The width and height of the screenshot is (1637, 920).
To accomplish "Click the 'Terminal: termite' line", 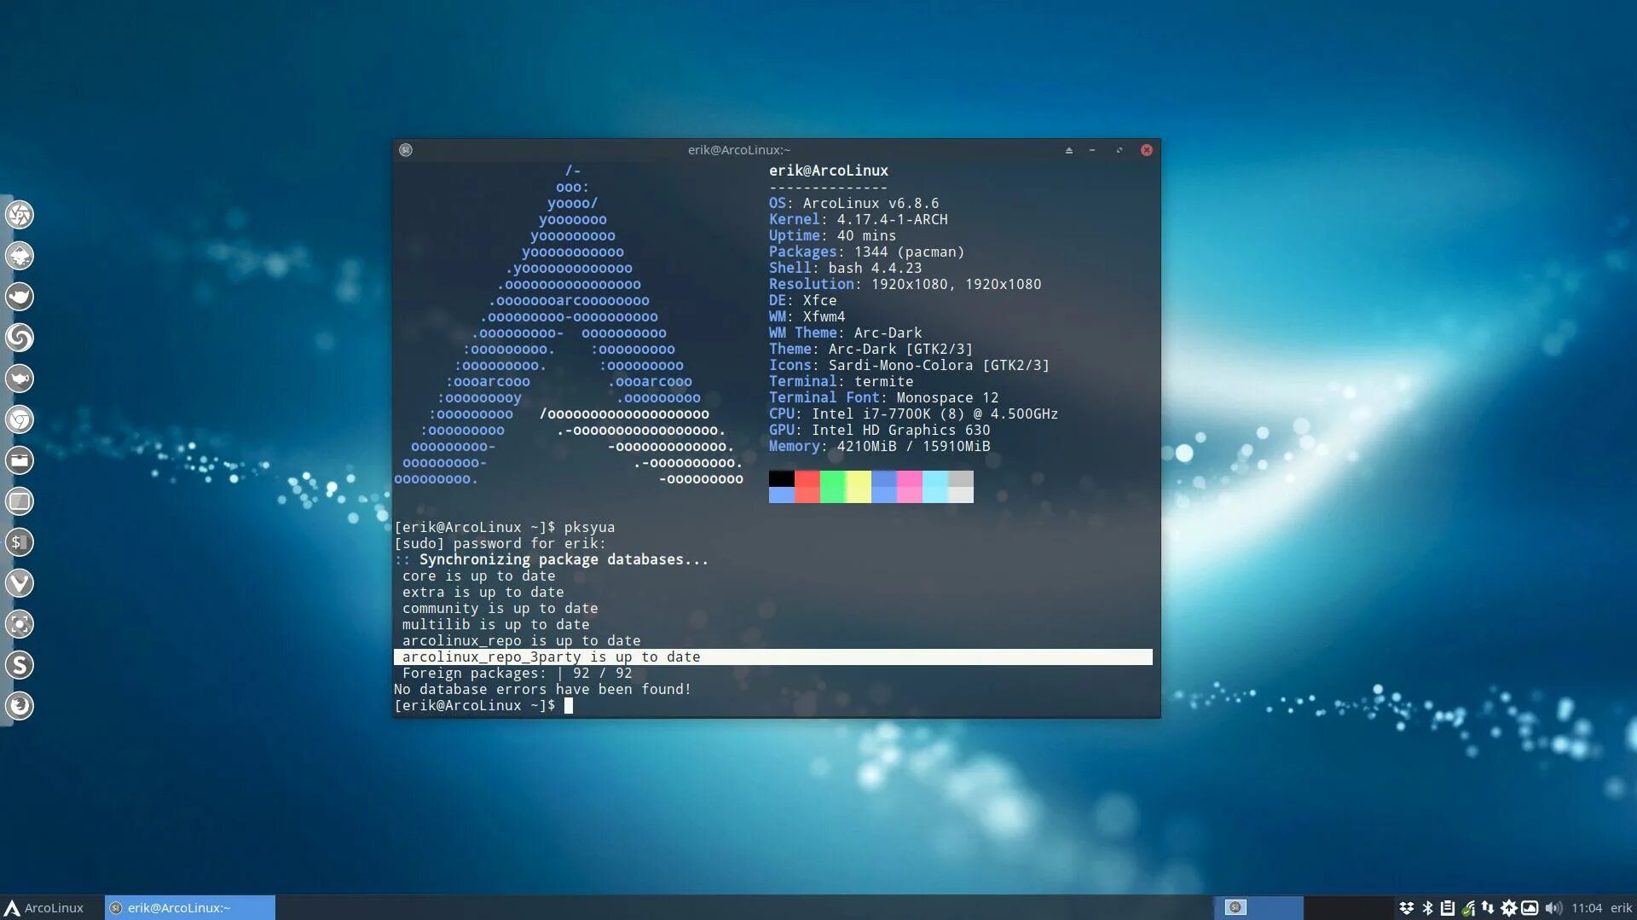I will [x=841, y=382].
